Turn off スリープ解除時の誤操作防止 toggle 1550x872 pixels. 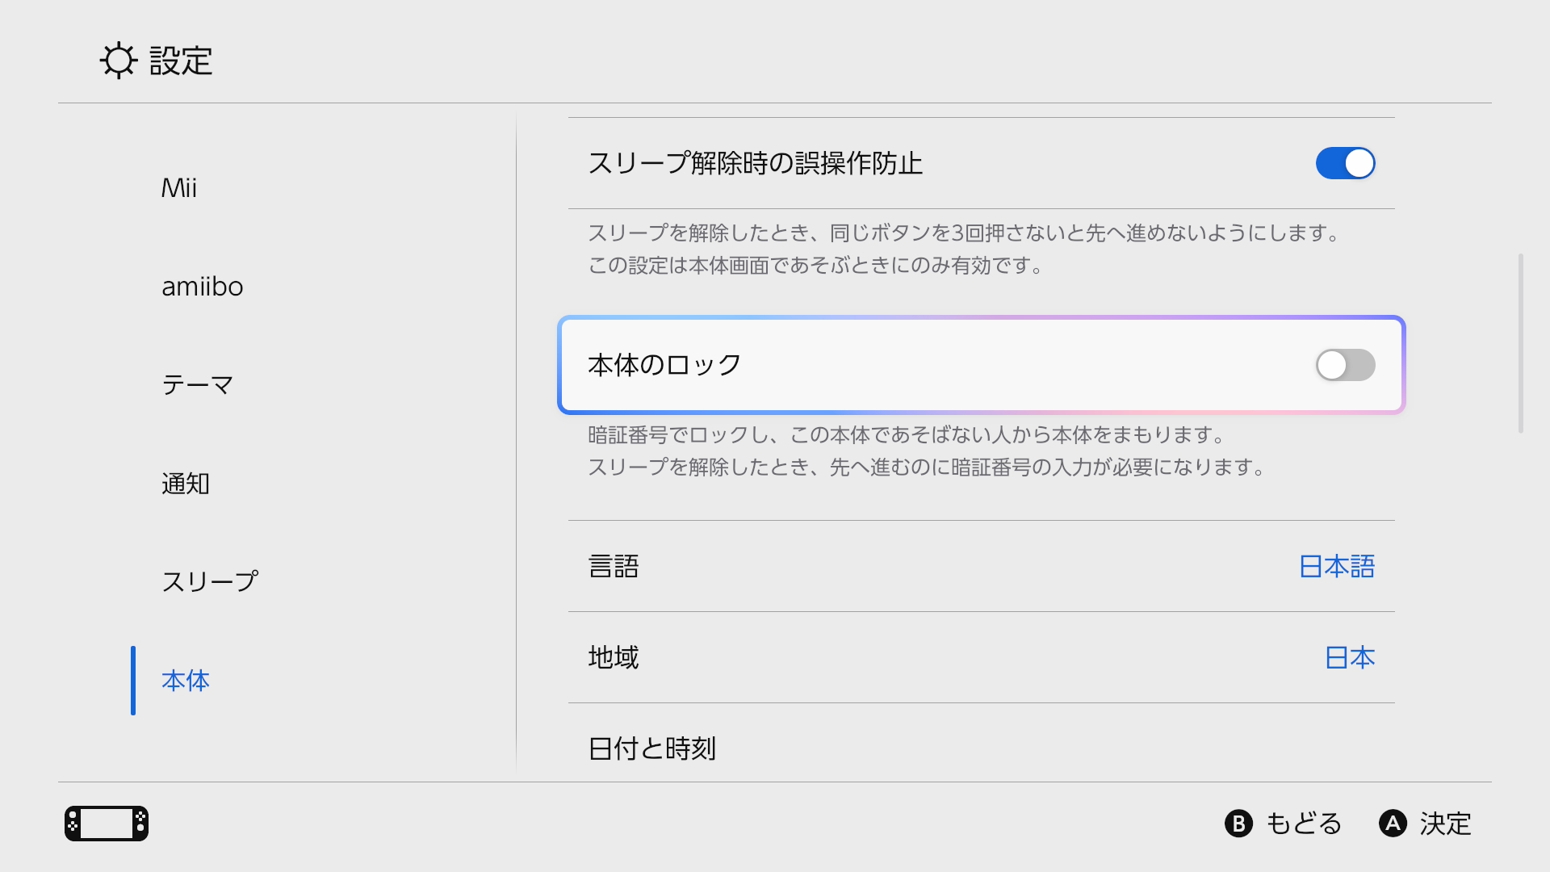pos(1345,163)
